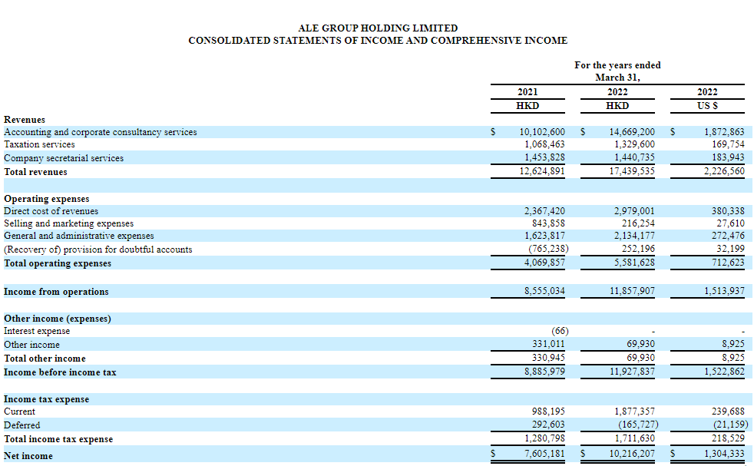Select the value 14,669,200
Screen dimensions: 754x466
click(x=632, y=132)
